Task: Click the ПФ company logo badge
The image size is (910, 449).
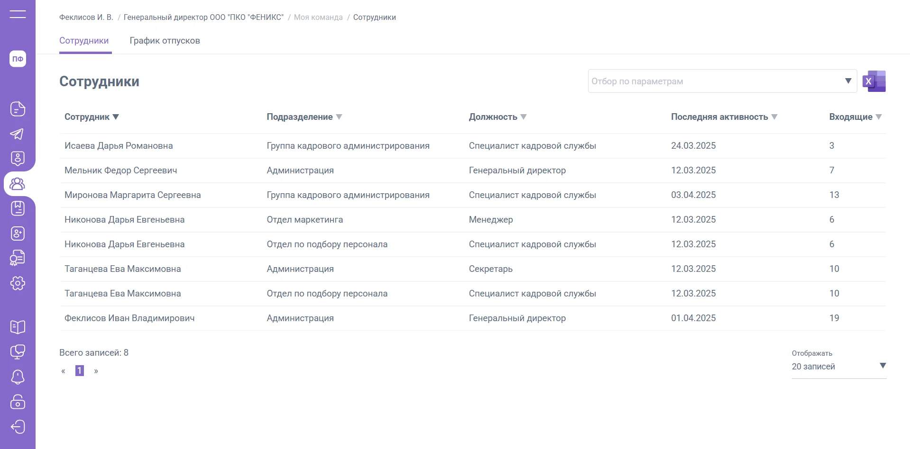Action: (x=18, y=59)
